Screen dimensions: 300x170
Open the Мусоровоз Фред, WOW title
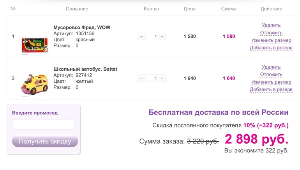[81, 28]
